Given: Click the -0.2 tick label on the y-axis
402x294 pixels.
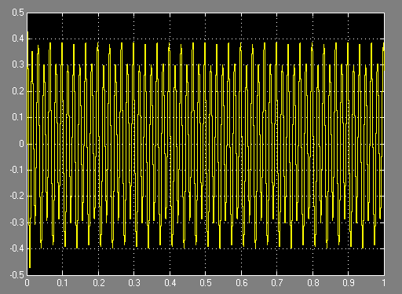Looking at the screenshot, I should [x=16, y=196].
